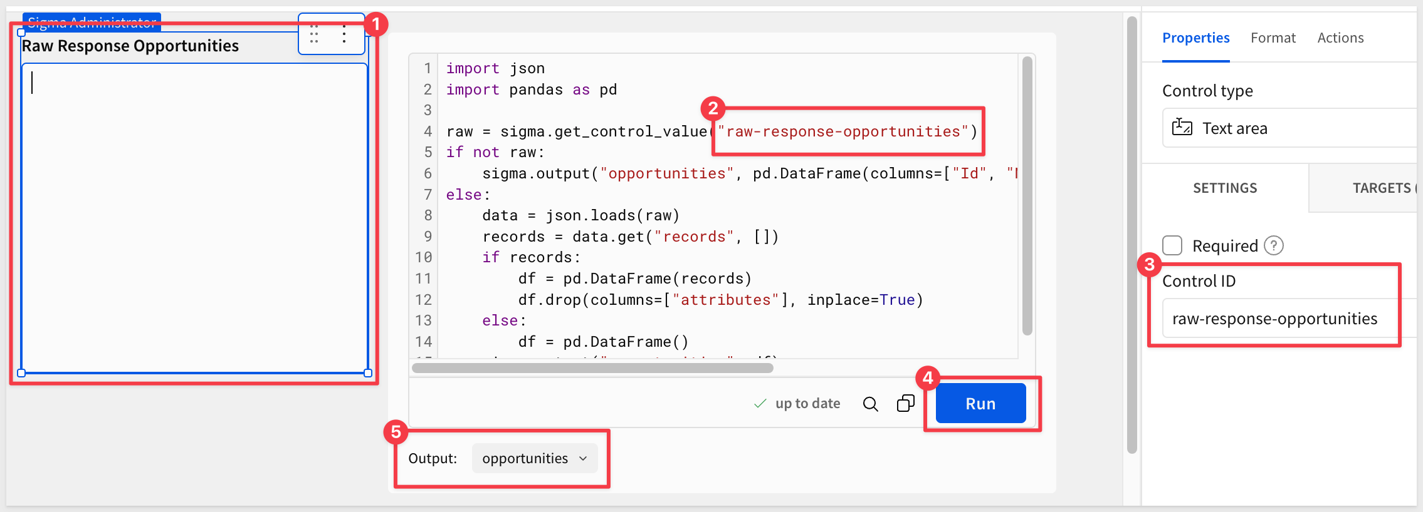This screenshot has width=1423, height=512.
Task: Open the Control type dropdown
Action: click(x=1291, y=128)
